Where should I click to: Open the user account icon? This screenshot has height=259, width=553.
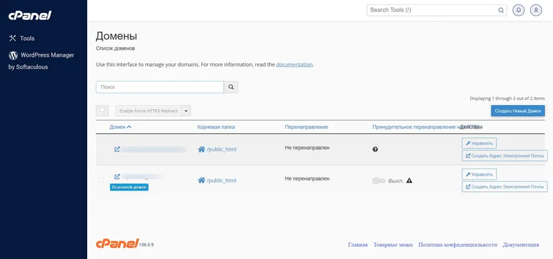pyautogui.click(x=536, y=10)
